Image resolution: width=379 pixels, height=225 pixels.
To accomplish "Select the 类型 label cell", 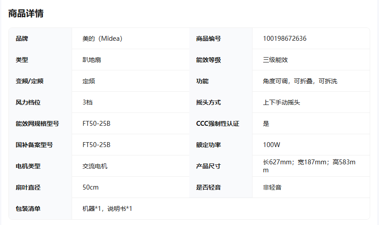I will tap(22, 60).
